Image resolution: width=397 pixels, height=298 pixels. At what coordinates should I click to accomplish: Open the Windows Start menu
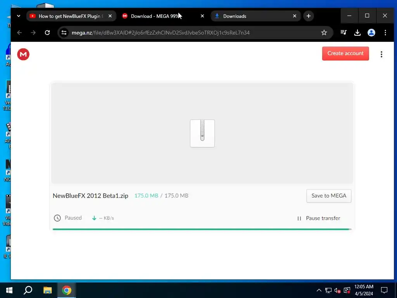click(9, 290)
